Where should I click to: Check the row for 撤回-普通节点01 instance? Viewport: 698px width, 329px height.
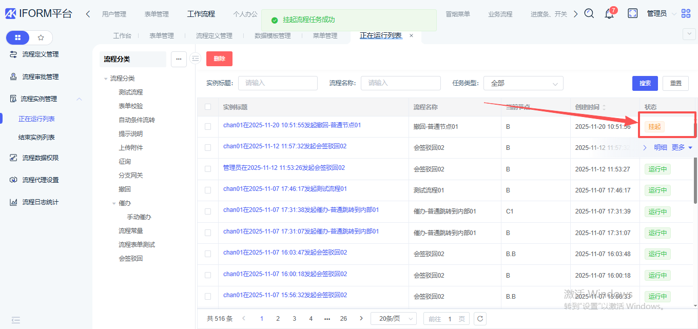(208, 126)
